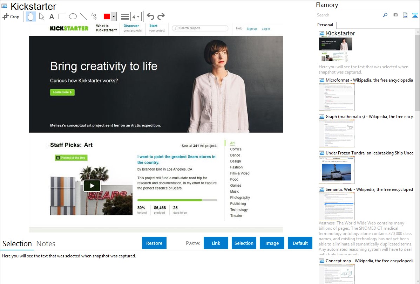Switch to the Notes tab

pyautogui.click(x=46, y=244)
